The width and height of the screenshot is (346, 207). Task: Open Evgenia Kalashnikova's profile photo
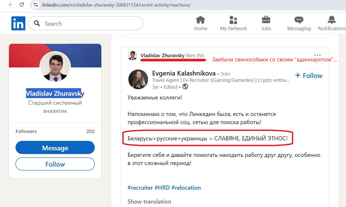[x=138, y=79]
